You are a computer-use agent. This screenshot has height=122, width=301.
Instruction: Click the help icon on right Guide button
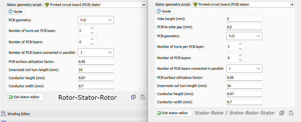pyautogui.click(x=159, y=11)
